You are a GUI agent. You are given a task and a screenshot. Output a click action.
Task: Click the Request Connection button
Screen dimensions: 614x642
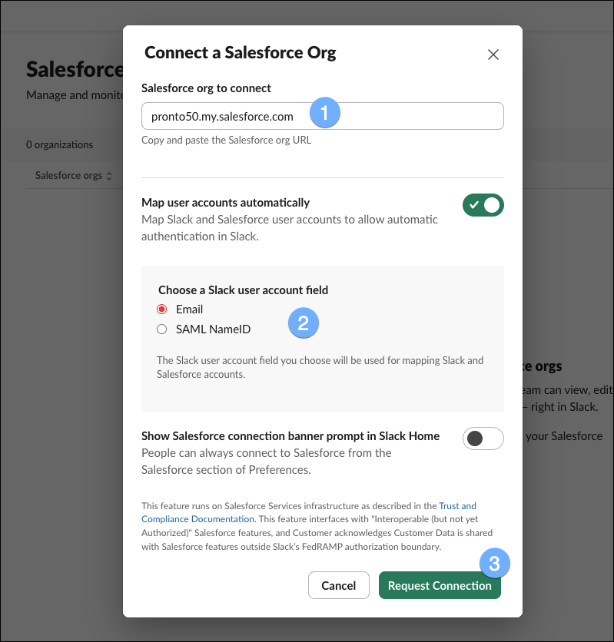click(x=440, y=585)
